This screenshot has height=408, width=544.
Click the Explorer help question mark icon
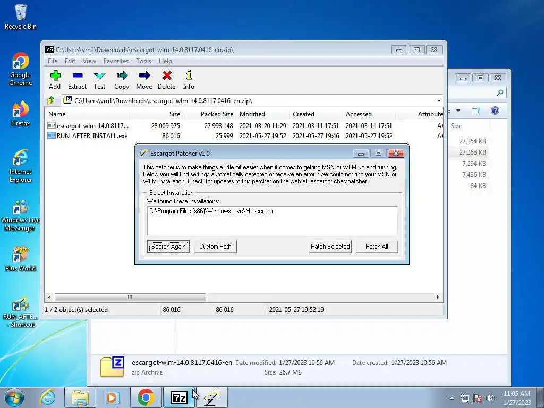(x=495, y=110)
